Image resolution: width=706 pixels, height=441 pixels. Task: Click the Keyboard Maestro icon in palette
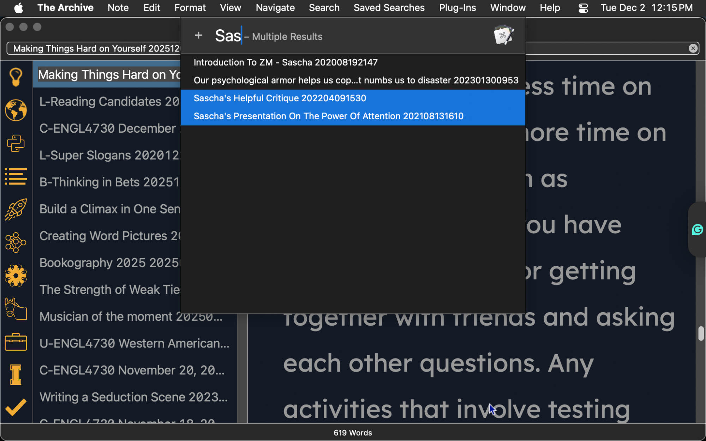(x=503, y=35)
